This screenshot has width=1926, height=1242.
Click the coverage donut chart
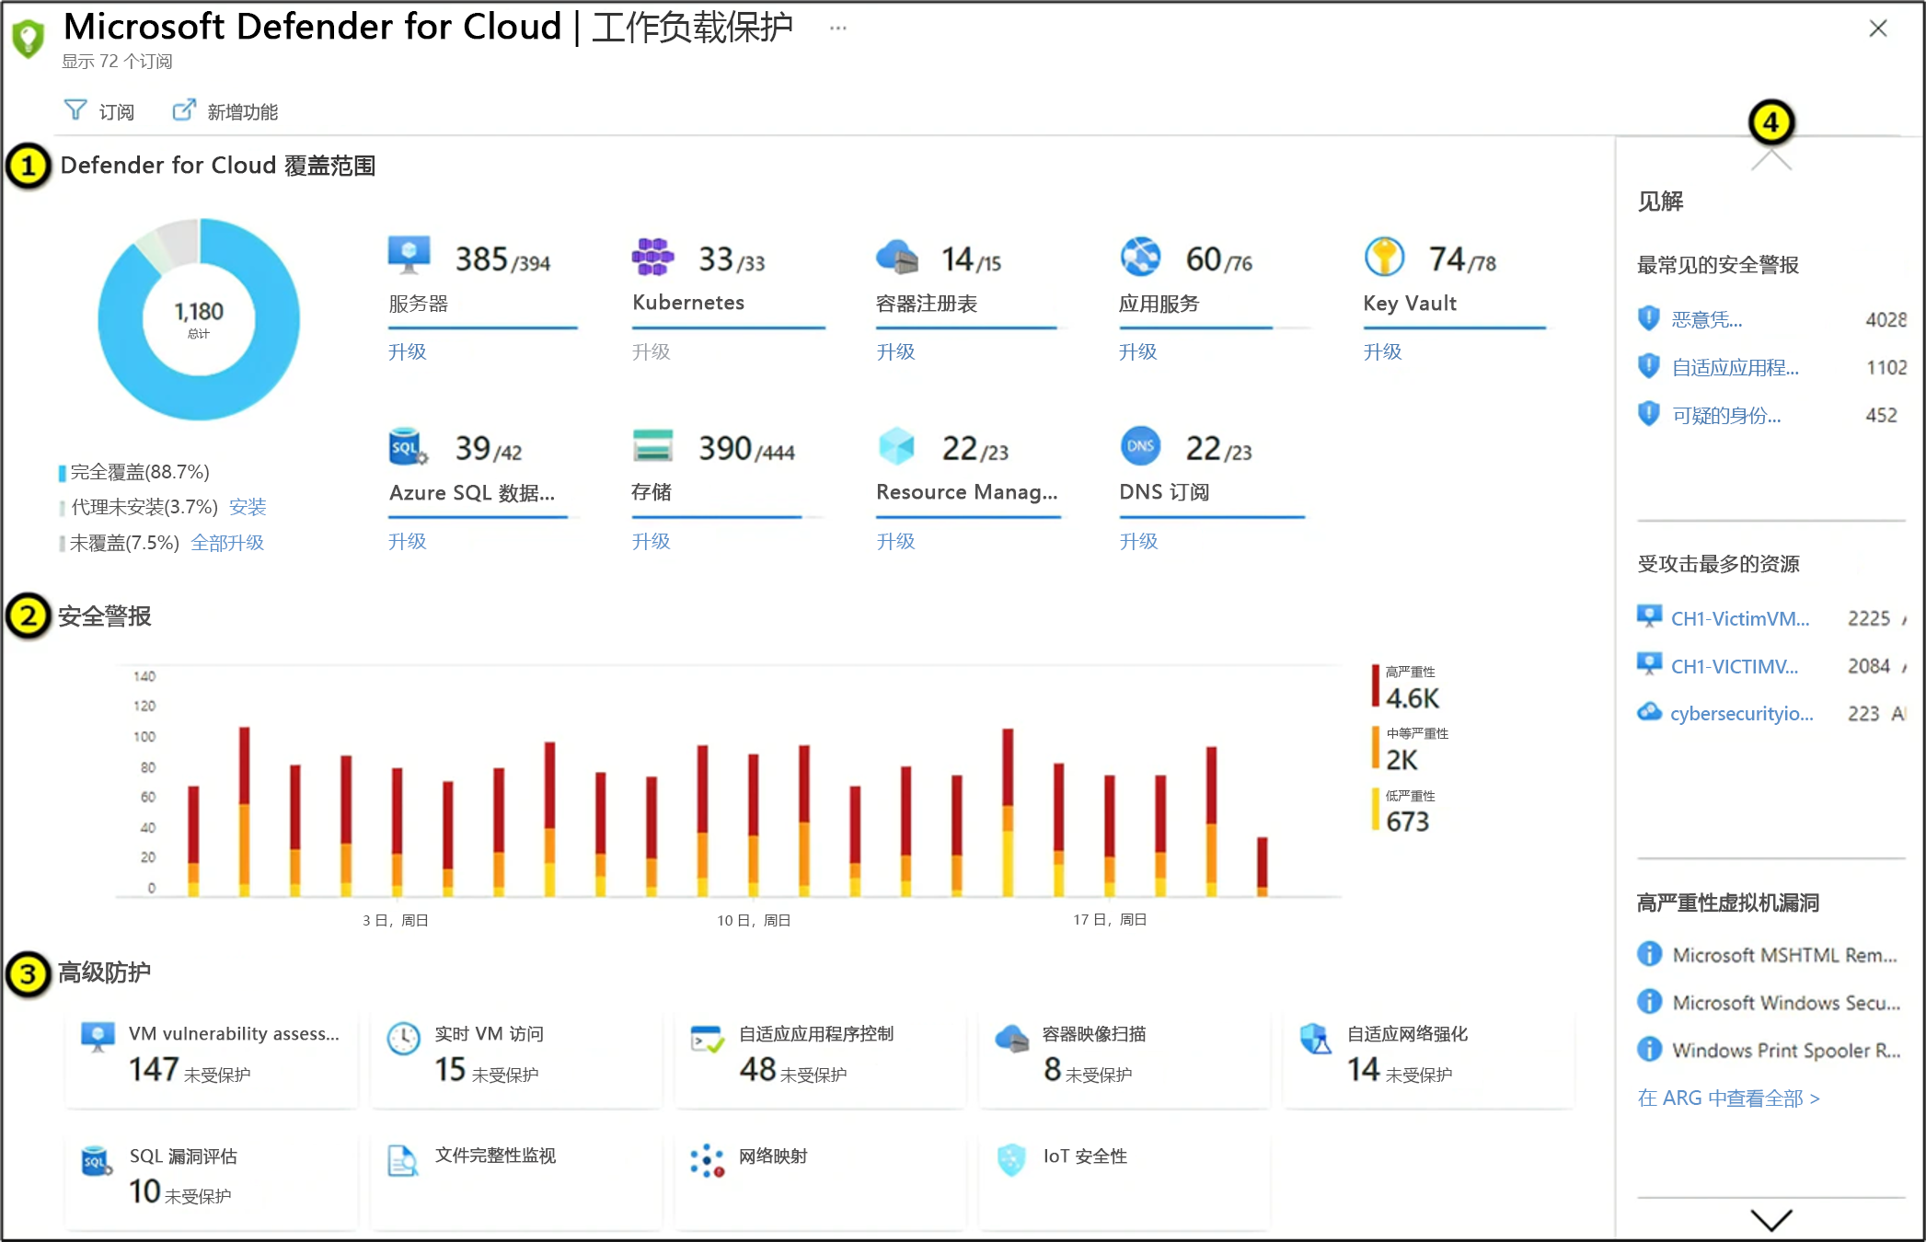pos(199,319)
